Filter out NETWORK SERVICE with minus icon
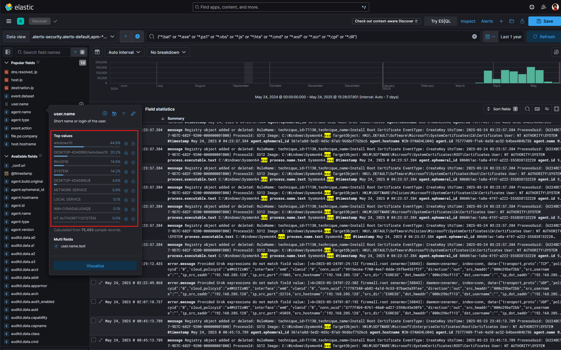 pos(133,191)
